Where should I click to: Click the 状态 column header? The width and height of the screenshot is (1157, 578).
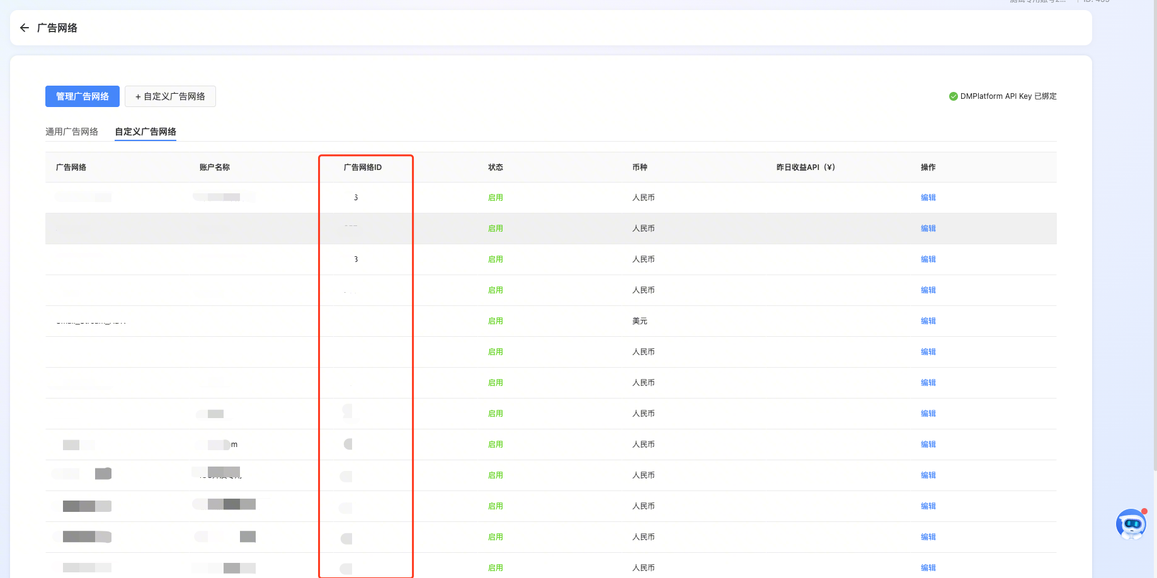(x=496, y=167)
